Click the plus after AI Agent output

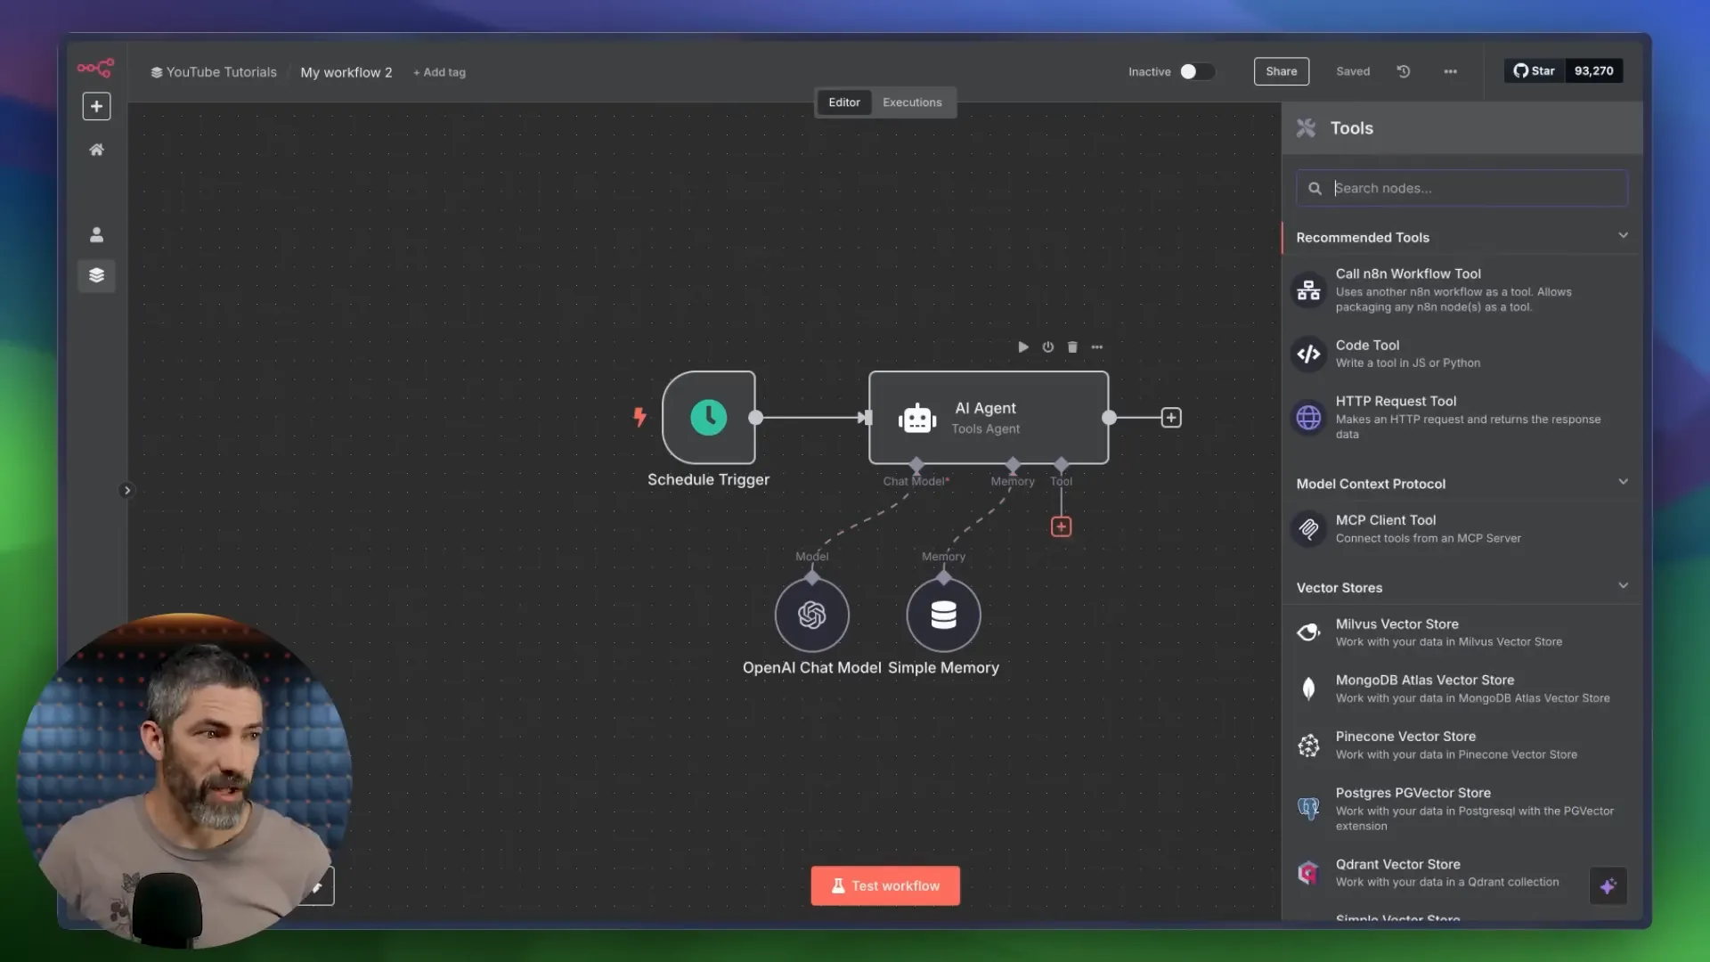(1171, 418)
